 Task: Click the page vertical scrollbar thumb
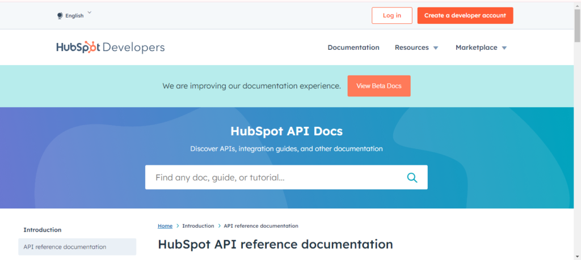[x=577, y=25]
